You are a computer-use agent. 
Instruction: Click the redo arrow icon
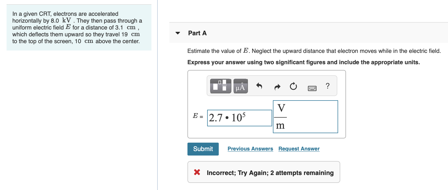[277, 87]
